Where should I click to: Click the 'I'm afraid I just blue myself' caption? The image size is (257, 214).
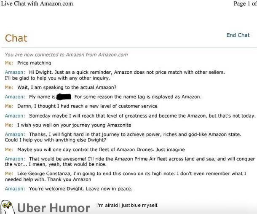click(127, 205)
